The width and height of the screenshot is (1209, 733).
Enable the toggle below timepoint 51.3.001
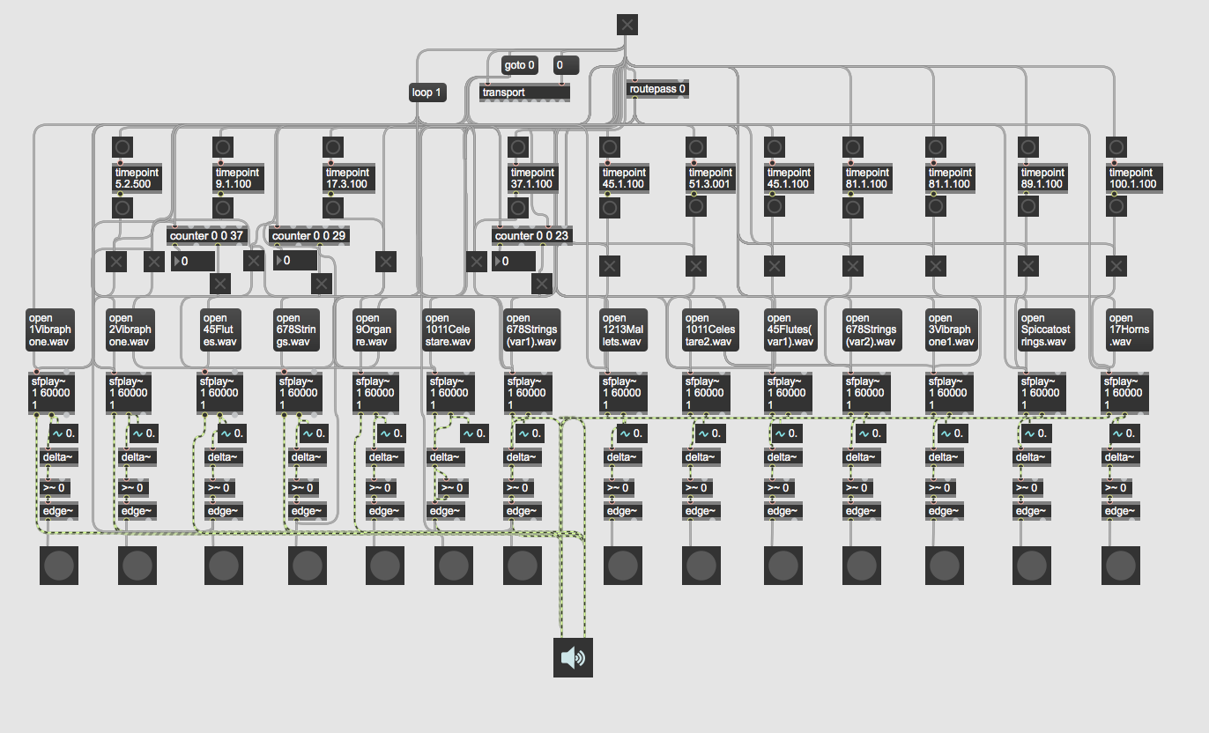(x=695, y=265)
